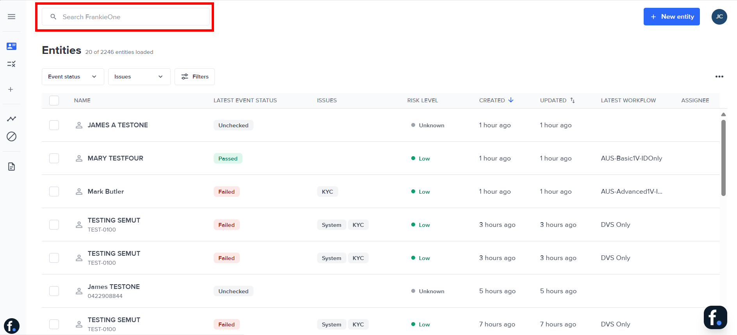This screenshot has height=335, width=737.
Task: Tick the select-all checkbox in header
Action: click(54, 100)
